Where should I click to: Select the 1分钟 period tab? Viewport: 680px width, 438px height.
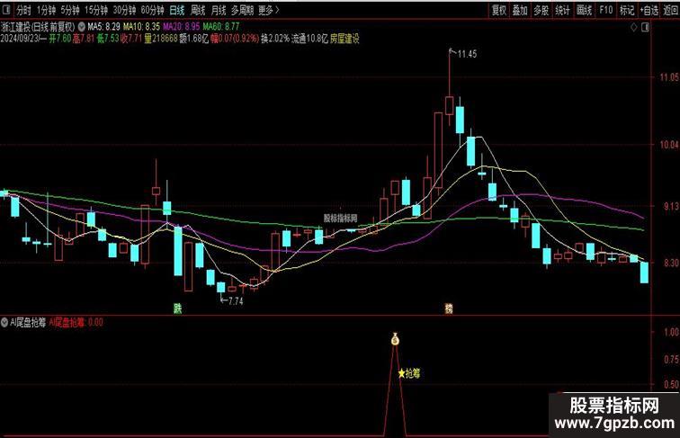coord(46,10)
